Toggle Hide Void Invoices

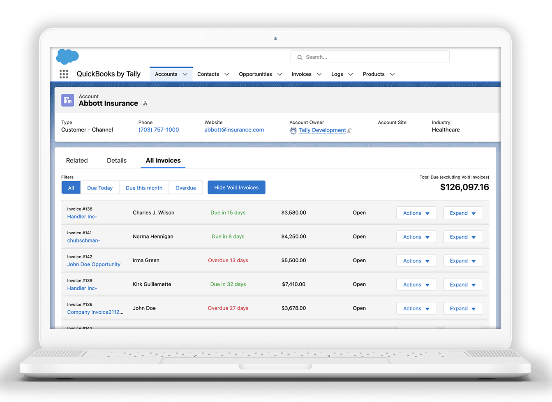236,187
